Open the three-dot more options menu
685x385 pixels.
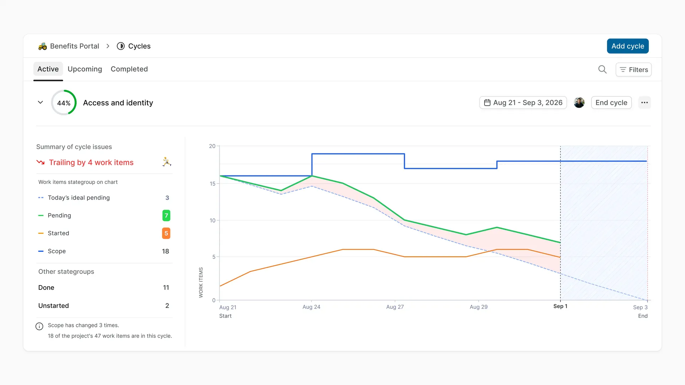pyautogui.click(x=644, y=103)
